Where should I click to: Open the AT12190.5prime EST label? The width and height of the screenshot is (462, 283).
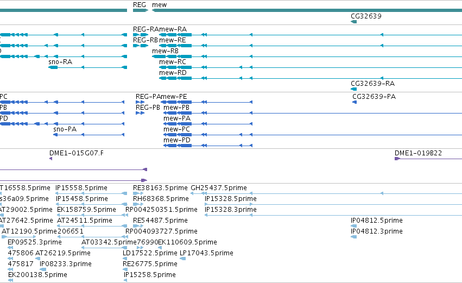point(29,232)
